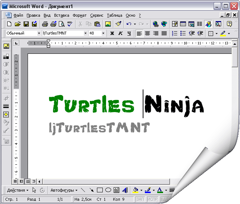Screen dimensions: 240x204
Task: Open the Действия drawing menu
Action: pyautogui.click(x=18, y=190)
